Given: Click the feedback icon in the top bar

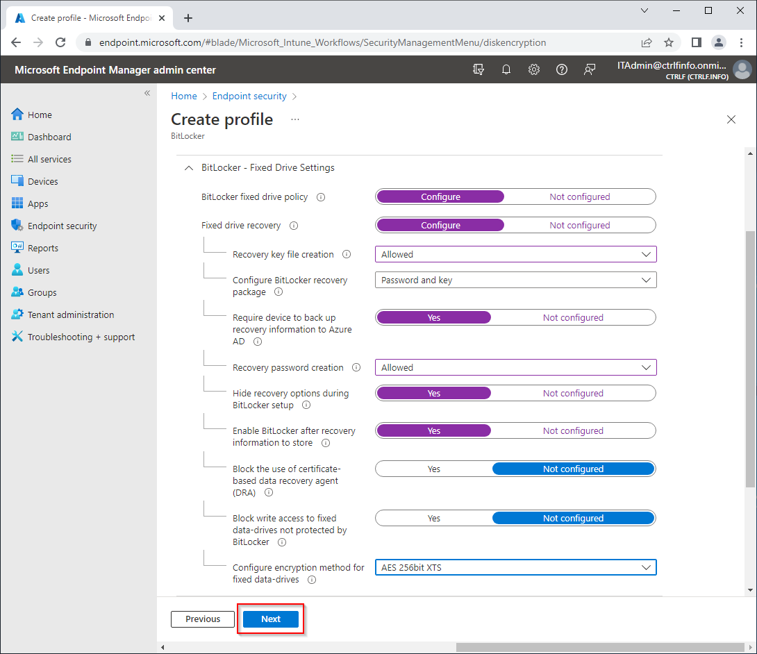Looking at the screenshot, I should (x=589, y=69).
